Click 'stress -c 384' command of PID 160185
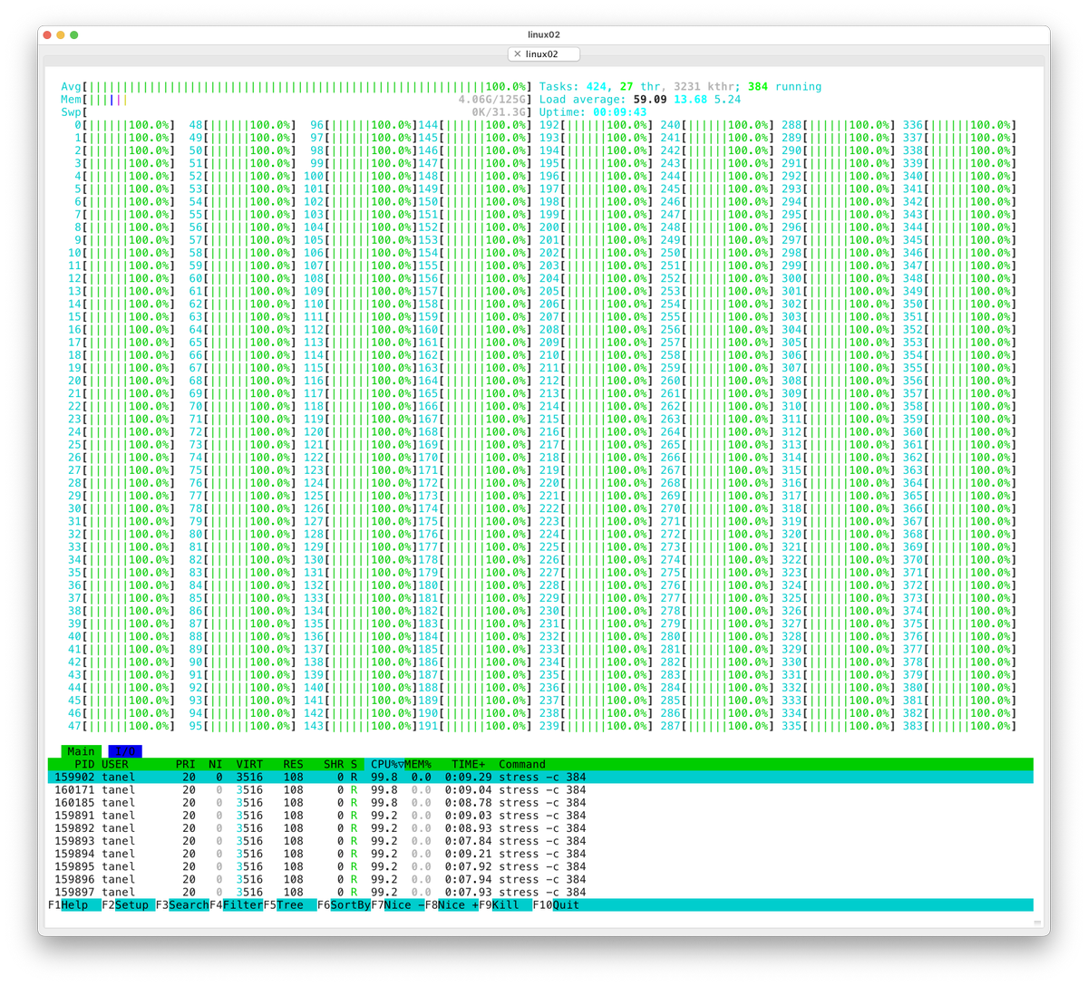1088x986 pixels. tap(542, 802)
